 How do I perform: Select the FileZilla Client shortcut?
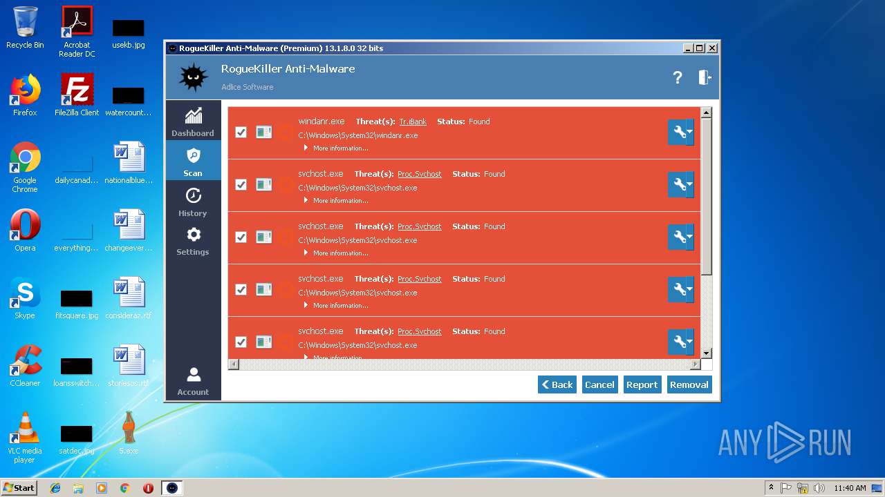point(77,95)
